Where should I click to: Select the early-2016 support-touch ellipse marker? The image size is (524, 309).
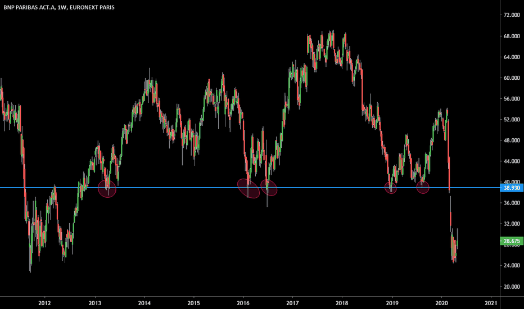pos(249,188)
